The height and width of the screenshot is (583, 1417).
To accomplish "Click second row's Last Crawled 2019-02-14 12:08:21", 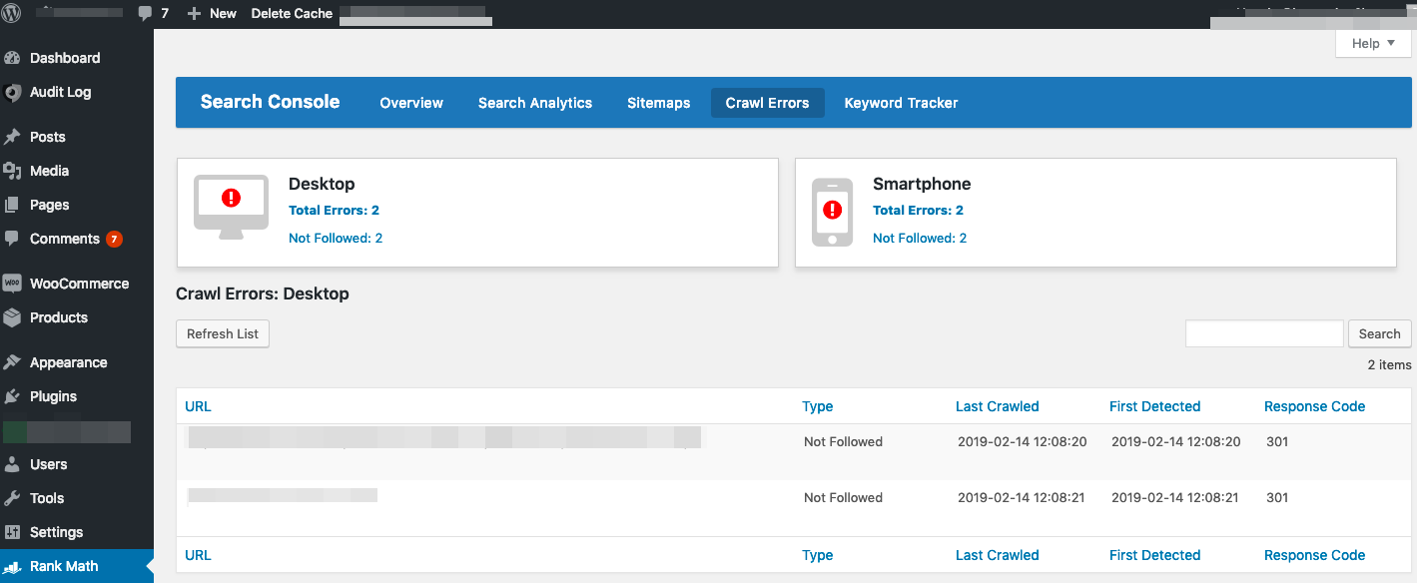I will click(x=1022, y=497).
